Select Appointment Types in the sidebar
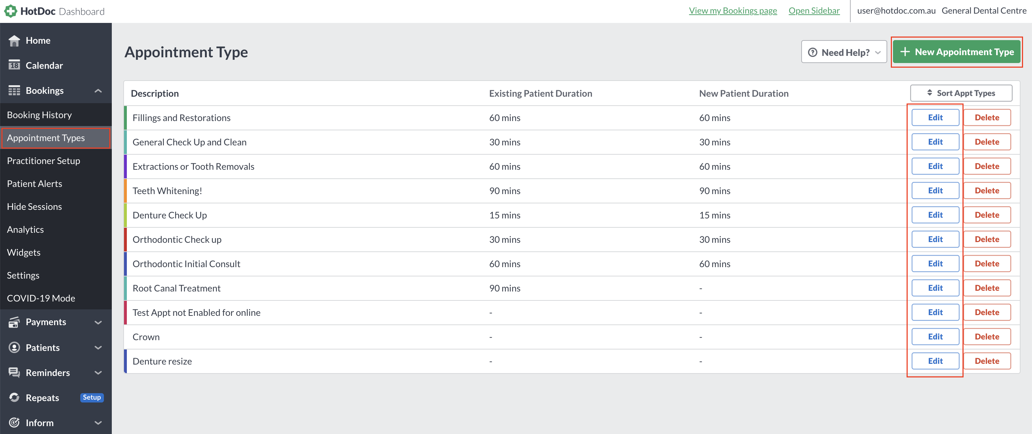The width and height of the screenshot is (1032, 434). [x=46, y=138]
